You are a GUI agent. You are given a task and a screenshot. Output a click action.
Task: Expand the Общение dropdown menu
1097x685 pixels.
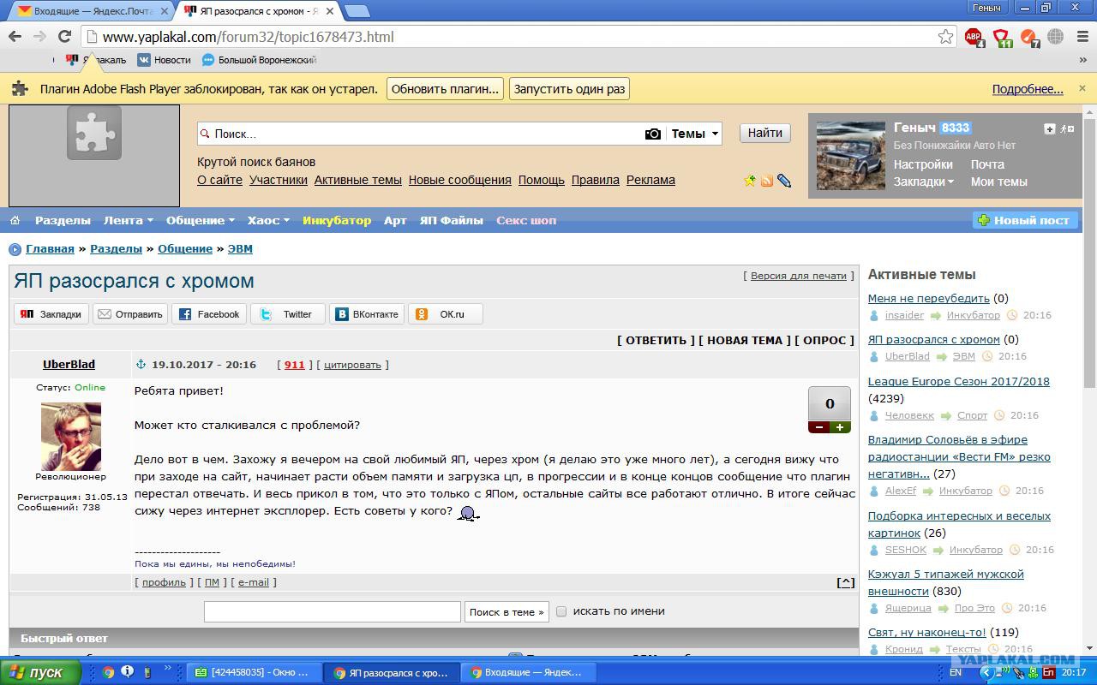tap(201, 220)
